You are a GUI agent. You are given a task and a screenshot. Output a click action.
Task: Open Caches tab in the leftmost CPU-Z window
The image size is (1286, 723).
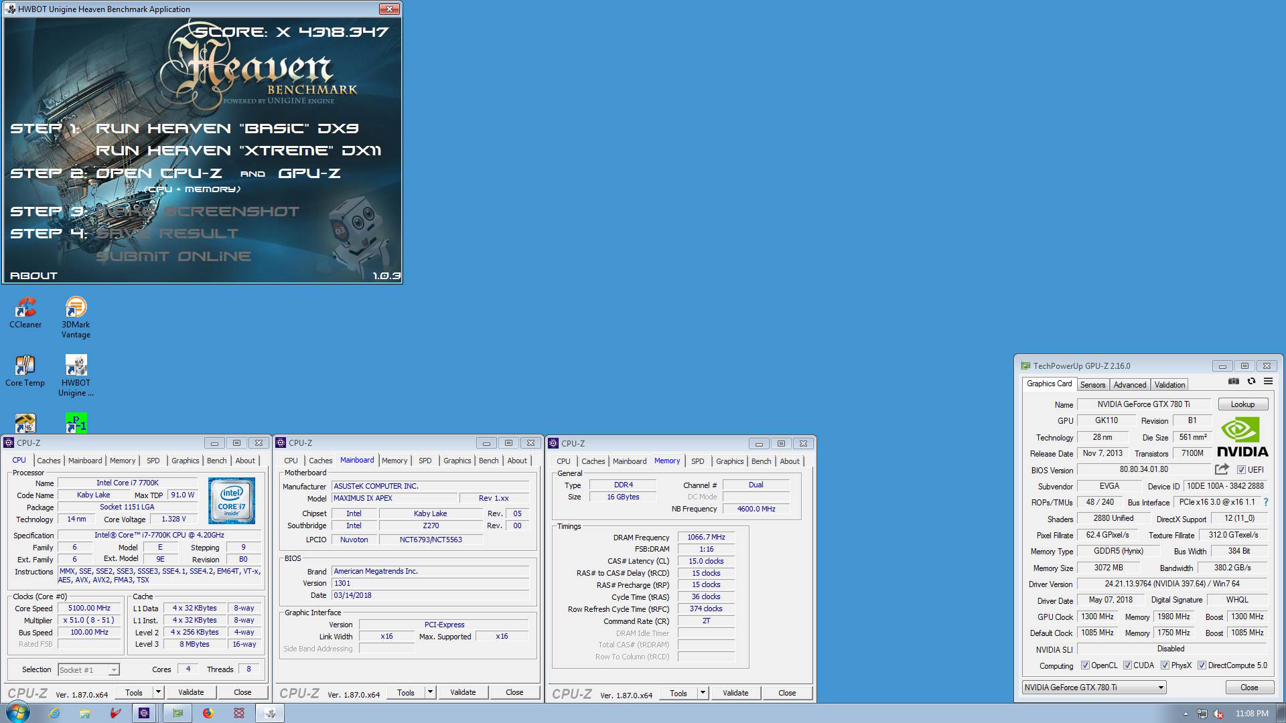(x=48, y=461)
